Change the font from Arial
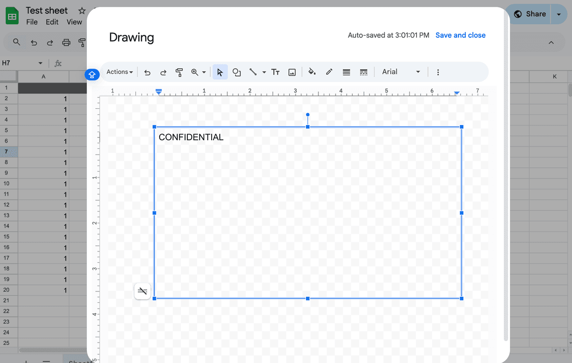The image size is (572, 363). (x=400, y=72)
